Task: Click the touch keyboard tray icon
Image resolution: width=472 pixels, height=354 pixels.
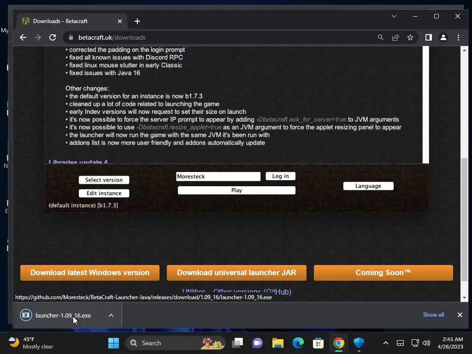Action: point(401,343)
